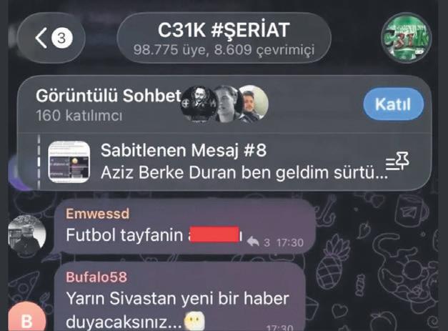View third video chat participant avatar
Viewport: 448px width, 331px height.
[253, 104]
